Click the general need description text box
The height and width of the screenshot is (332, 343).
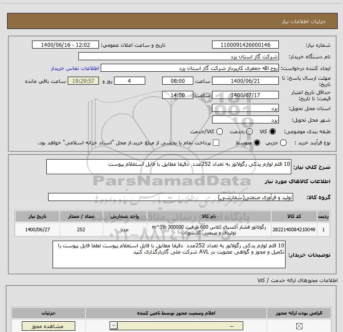[169, 167]
